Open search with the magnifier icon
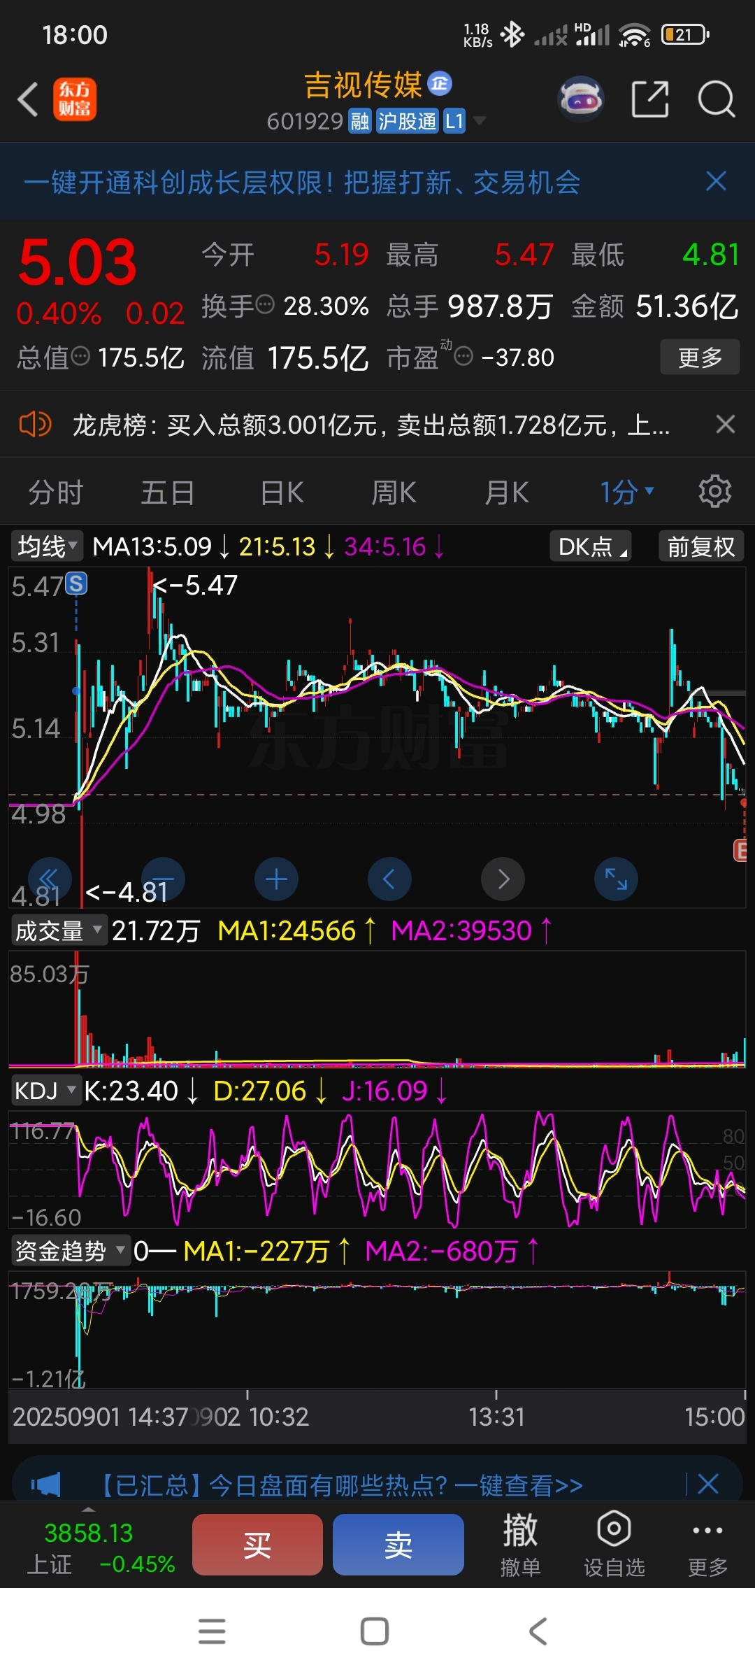The width and height of the screenshot is (755, 1679). coord(717,99)
